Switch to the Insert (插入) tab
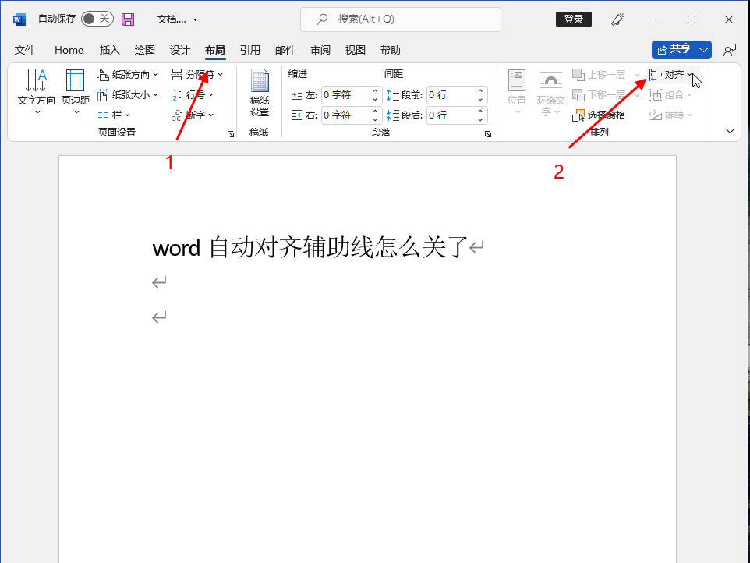Image resolution: width=750 pixels, height=563 pixels. pos(110,50)
